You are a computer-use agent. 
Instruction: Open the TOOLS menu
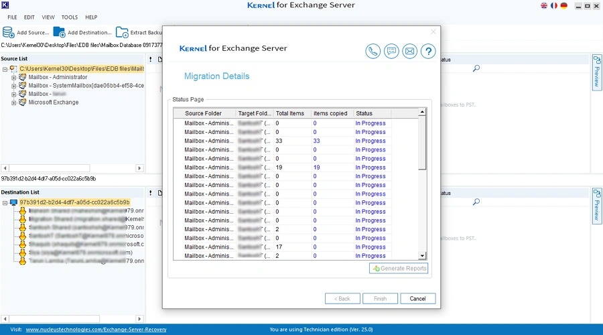click(70, 17)
